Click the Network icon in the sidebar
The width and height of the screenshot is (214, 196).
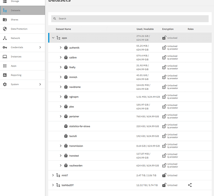[5, 38]
